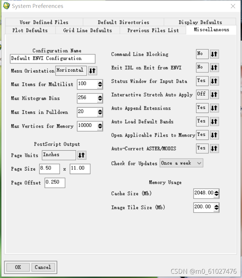Toggle Exit IDL on Exit from ENVI arrows
242x278 pixels.
(214, 68)
